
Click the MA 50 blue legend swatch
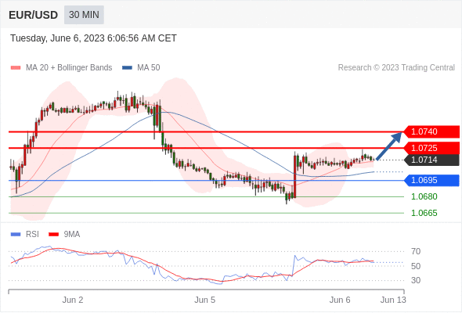[127, 68]
